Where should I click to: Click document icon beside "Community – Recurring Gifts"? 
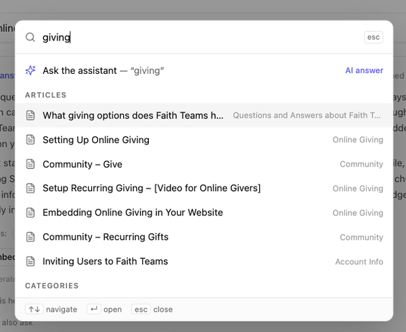30,237
